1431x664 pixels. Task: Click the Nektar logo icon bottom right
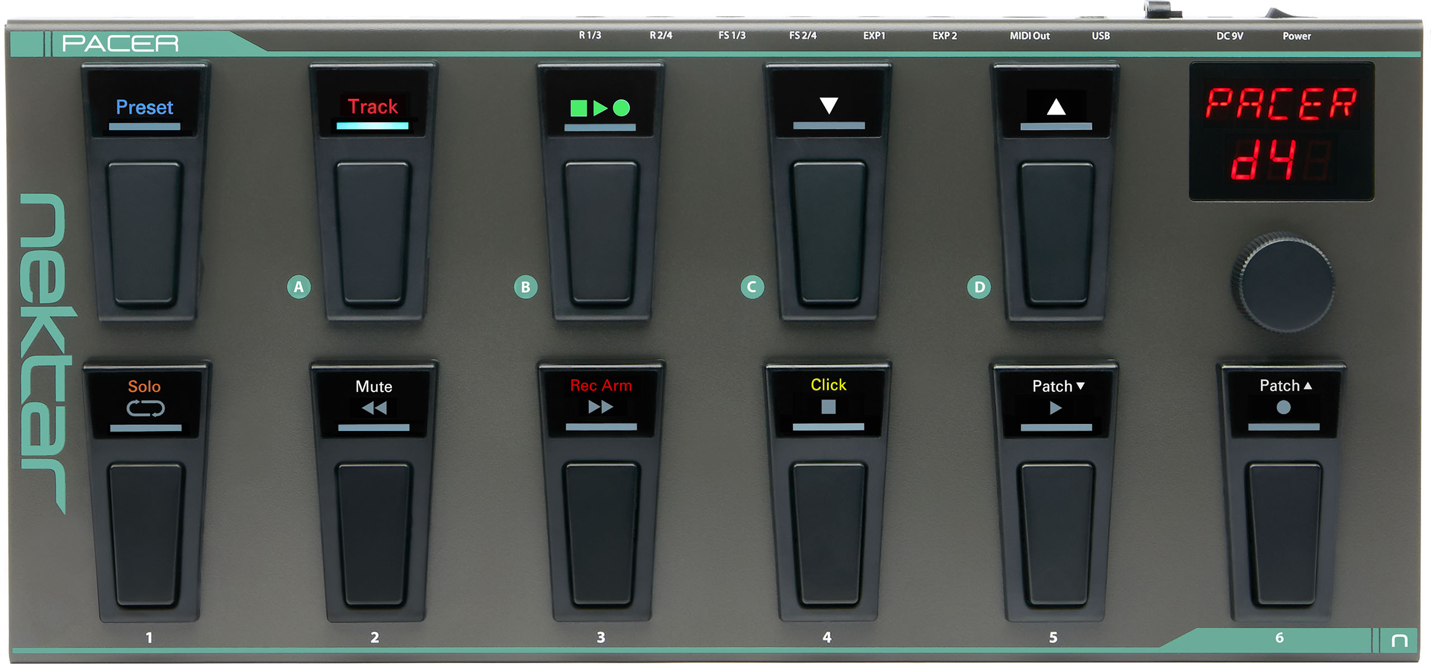point(1399,640)
